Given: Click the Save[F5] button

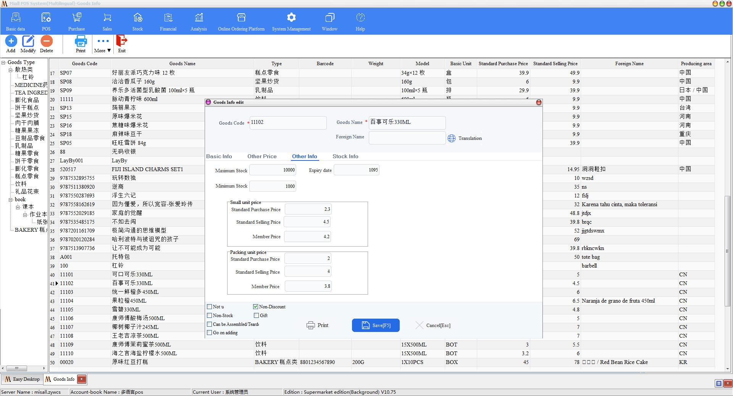Looking at the screenshot, I should 376,325.
